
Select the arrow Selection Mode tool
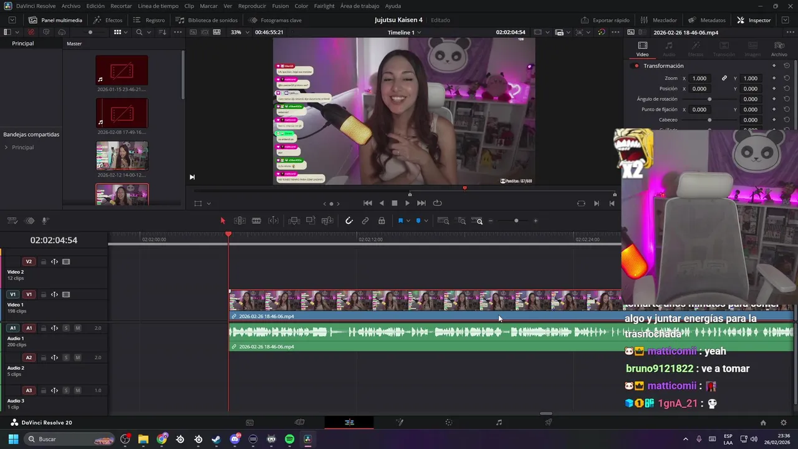[x=223, y=221]
